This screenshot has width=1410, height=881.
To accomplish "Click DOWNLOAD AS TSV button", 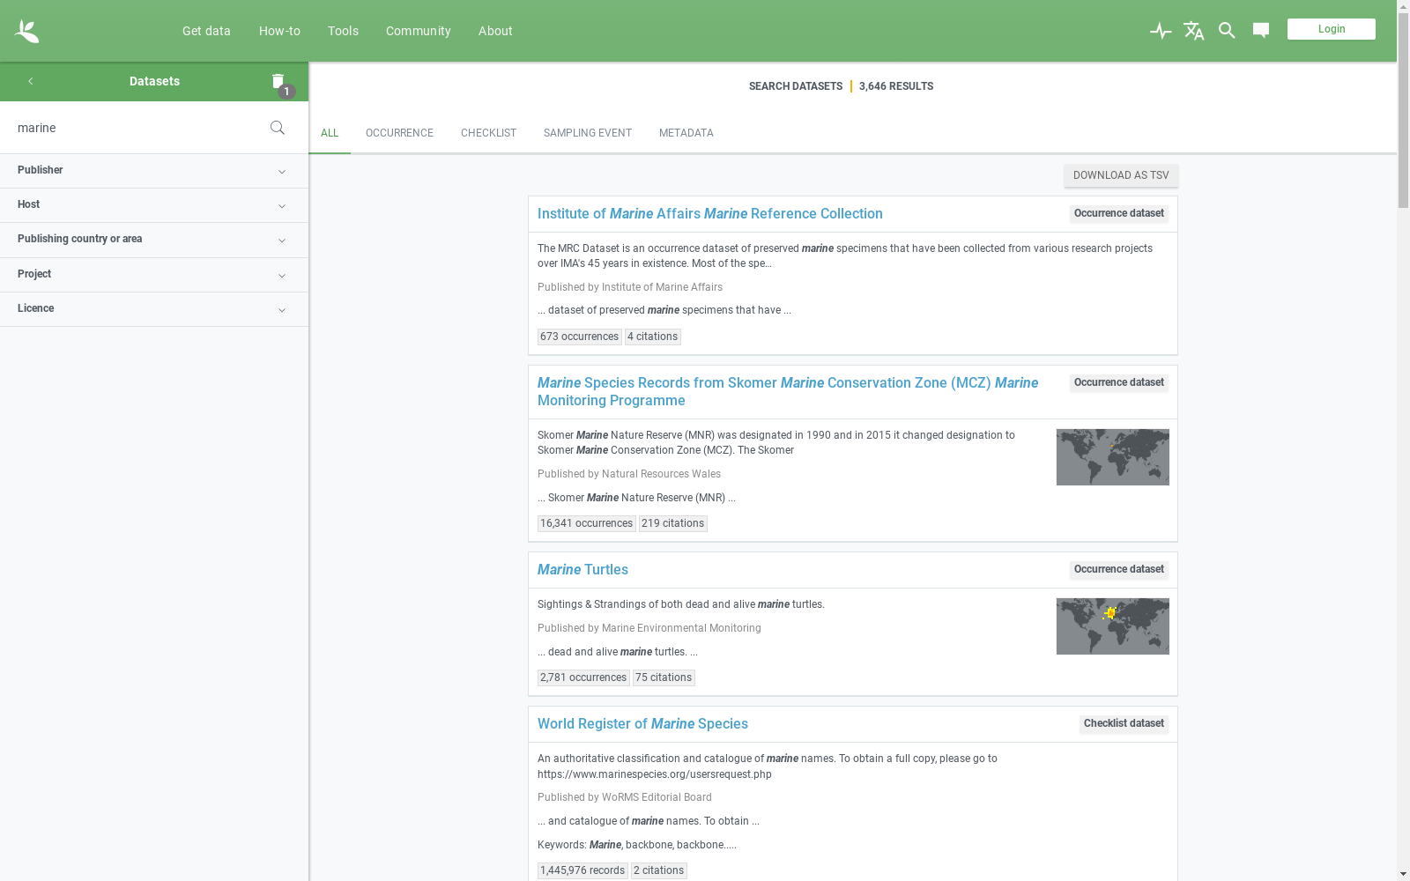I will [1121, 175].
